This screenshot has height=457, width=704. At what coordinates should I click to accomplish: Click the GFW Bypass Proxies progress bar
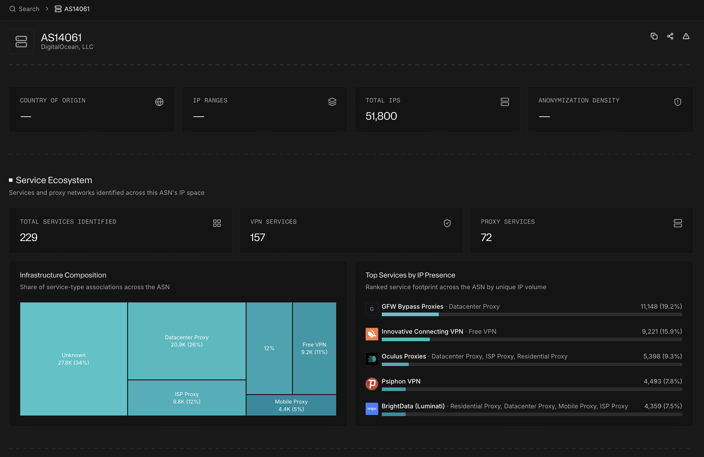coord(532,315)
